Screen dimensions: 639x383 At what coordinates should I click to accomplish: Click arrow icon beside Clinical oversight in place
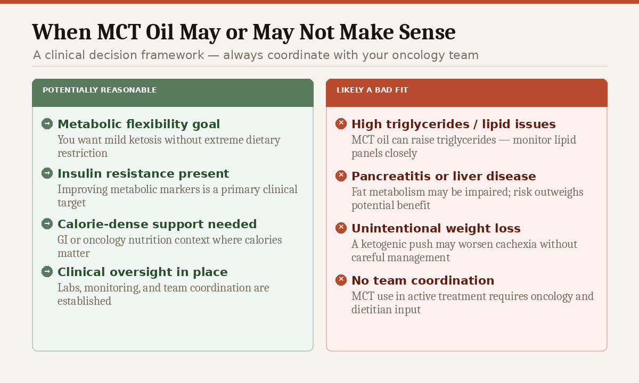click(x=47, y=272)
